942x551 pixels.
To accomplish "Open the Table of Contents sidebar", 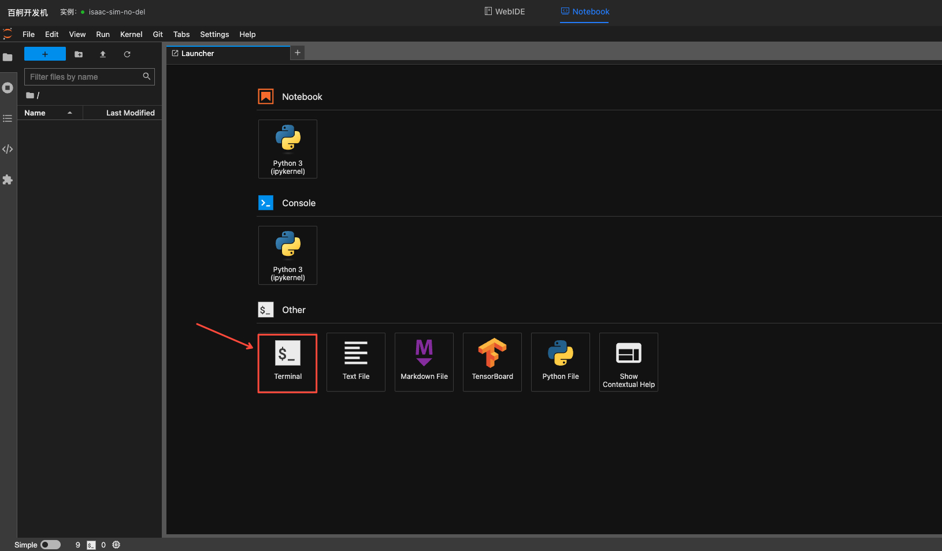I will (8, 118).
